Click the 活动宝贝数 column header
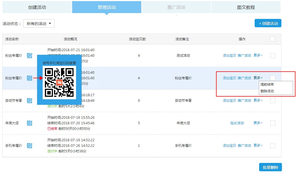The image size is (297, 176). click(x=137, y=39)
